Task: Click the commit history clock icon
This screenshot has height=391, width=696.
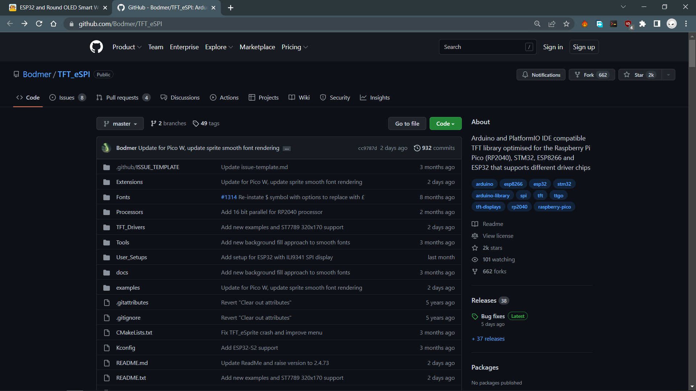Action: click(417, 148)
